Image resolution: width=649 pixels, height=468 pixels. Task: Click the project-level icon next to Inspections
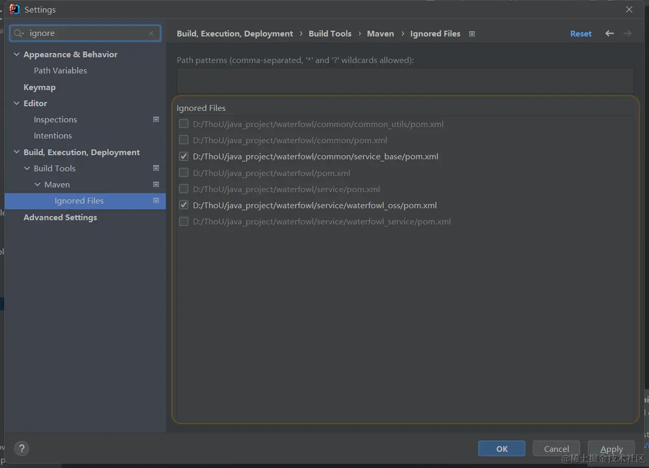(x=156, y=119)
